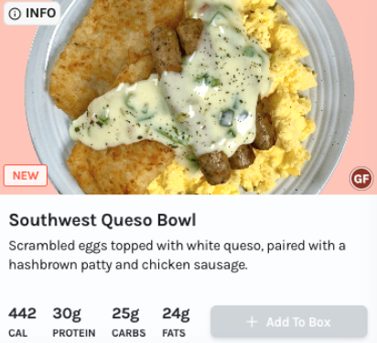
Task: Click the scrambled eggs description text
Action: click(x=177, y=255)
